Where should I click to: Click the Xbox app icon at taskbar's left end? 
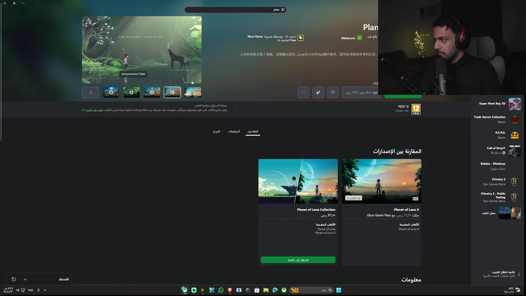(185, 290)
